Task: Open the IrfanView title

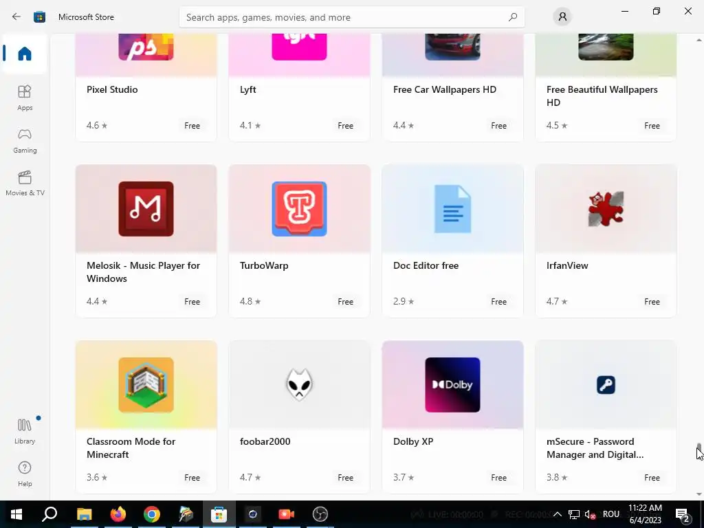Action: coord(567,265)
